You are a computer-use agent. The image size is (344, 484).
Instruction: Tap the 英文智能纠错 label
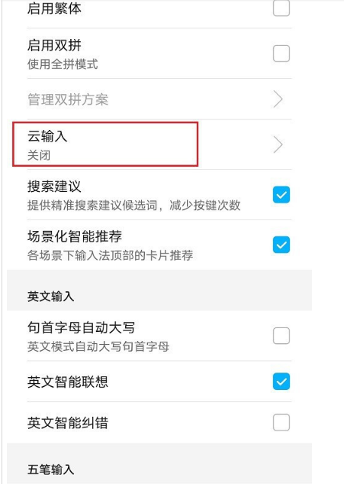coord(68,423)
